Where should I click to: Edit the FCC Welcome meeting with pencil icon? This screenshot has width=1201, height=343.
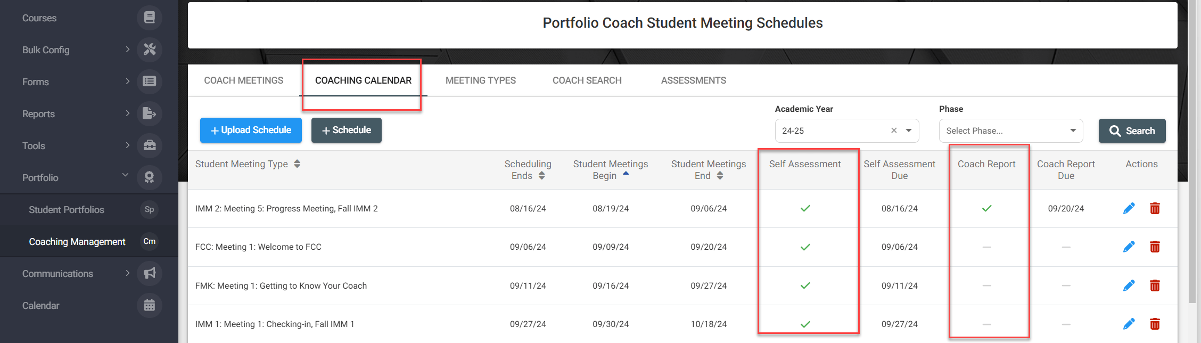point(1129,247)
